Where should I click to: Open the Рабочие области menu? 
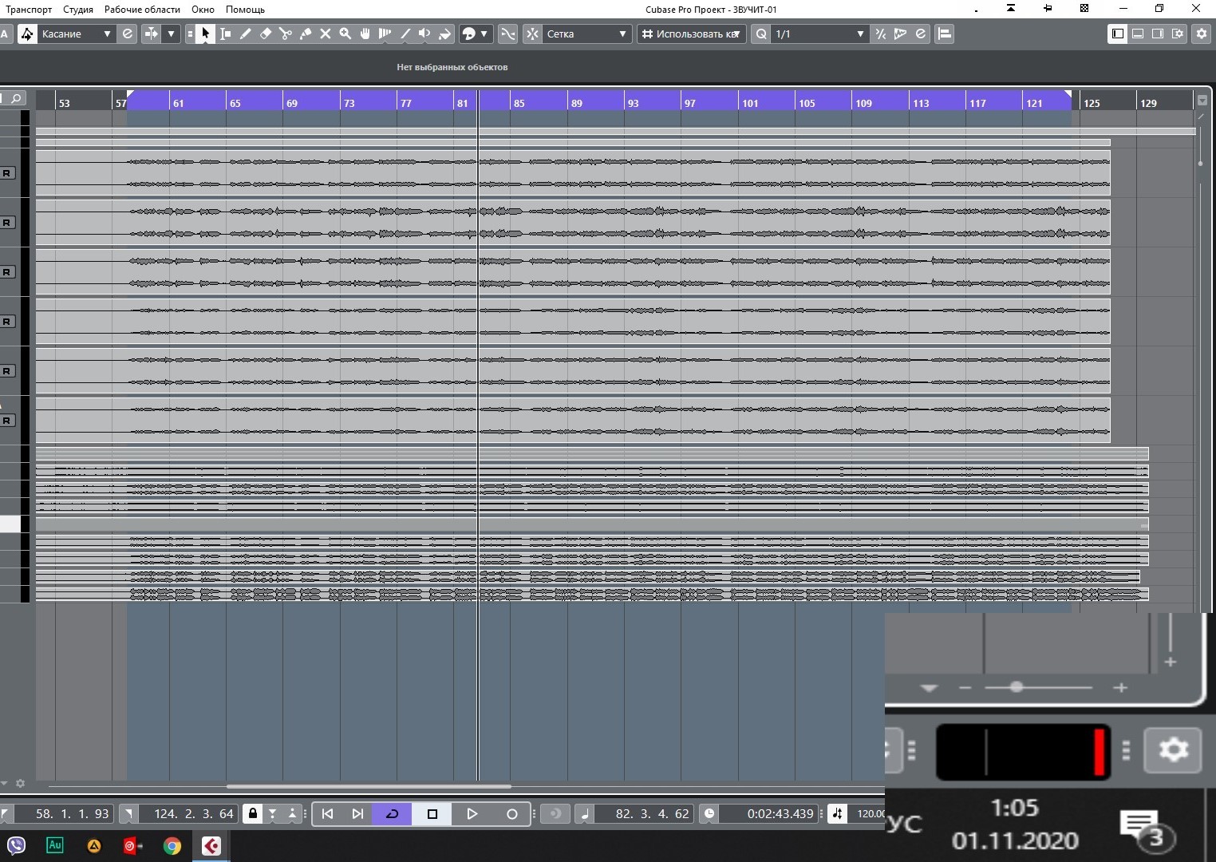pos(142,10)
